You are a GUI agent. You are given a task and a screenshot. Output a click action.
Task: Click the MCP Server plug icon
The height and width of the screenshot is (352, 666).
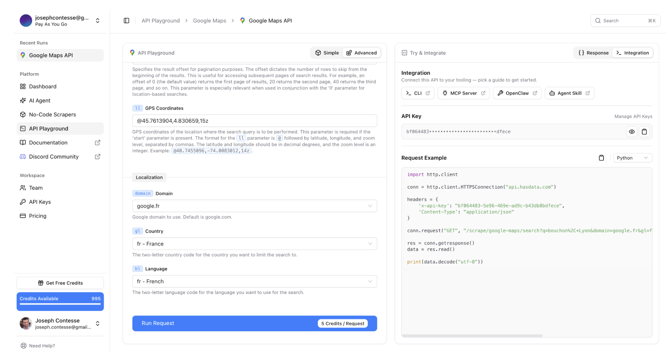[445, 93]
